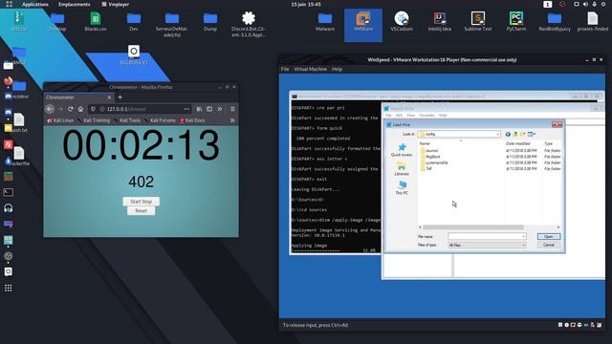Open the Kali Forums bookmark
The image size is (612, 344).
point(160,120)
